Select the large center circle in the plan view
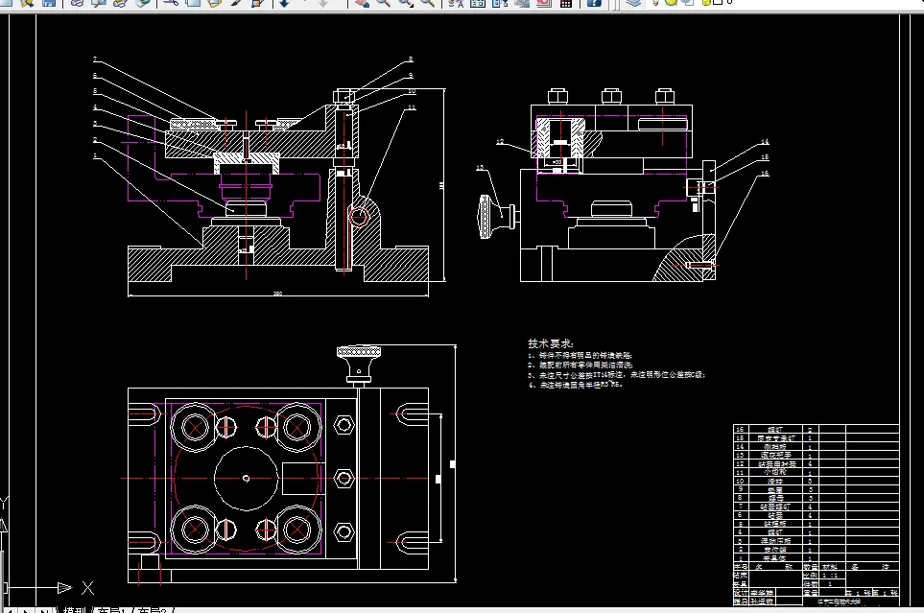 click(x=247, y=478)
